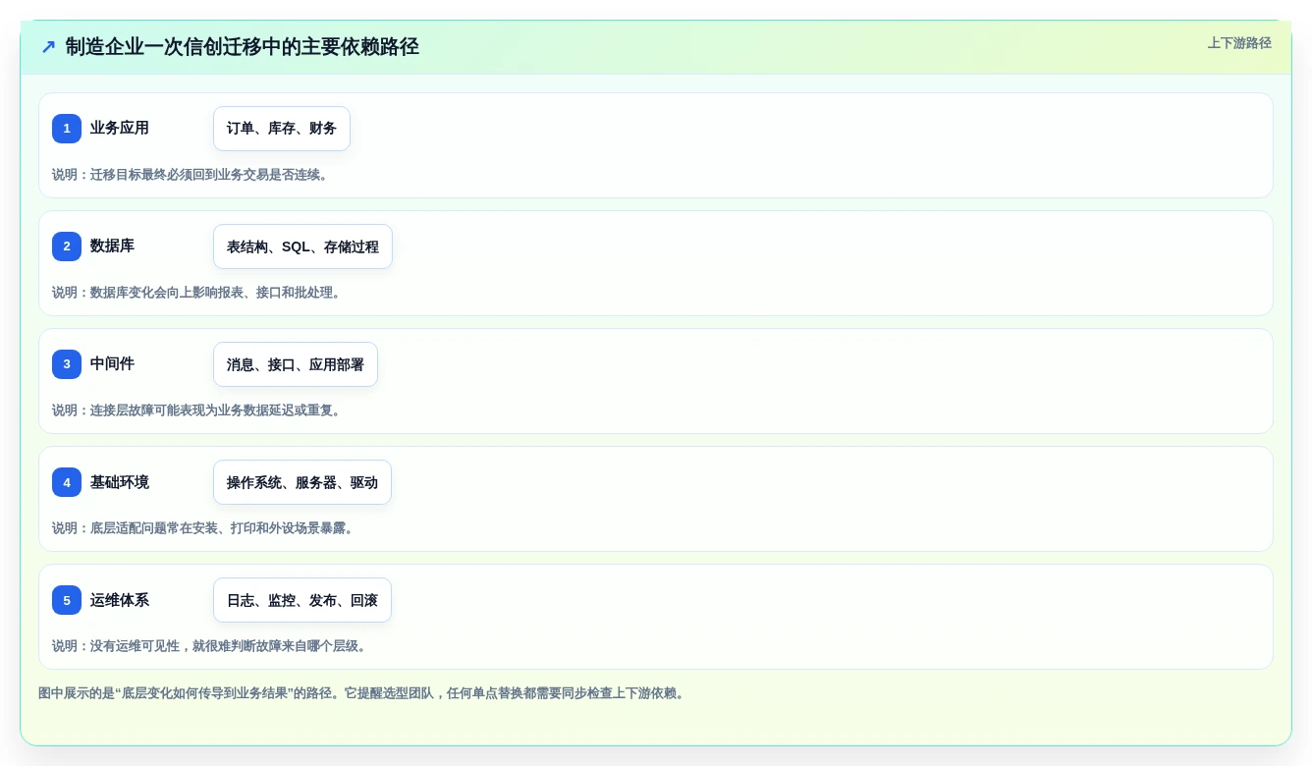Click the 消息、接口、应用部署 chip
Screen dimensions: 1312x766
[x=296, y=364]
